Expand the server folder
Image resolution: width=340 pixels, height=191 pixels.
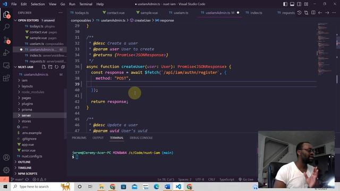40,116
